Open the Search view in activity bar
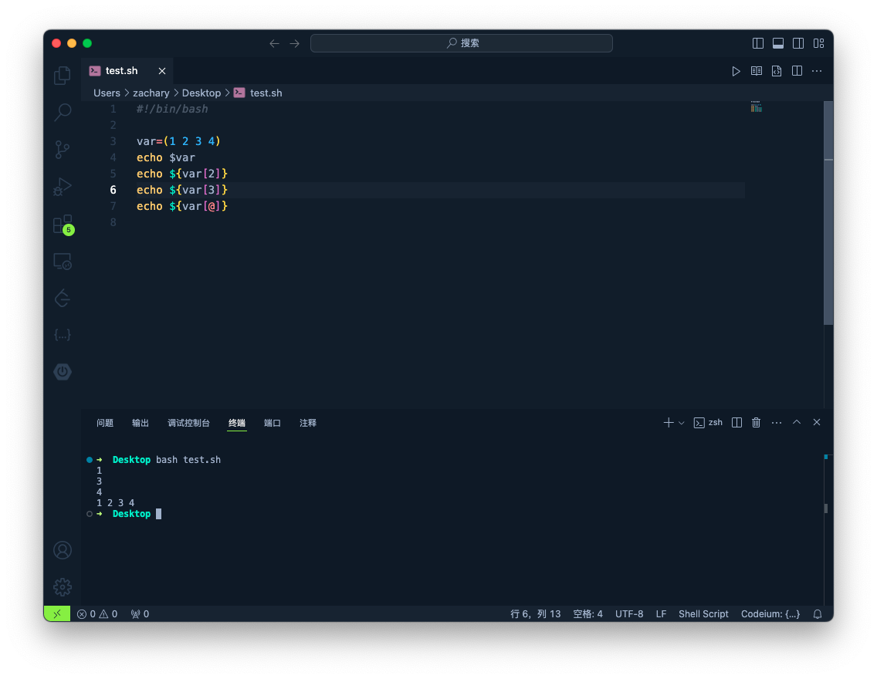Viewport: 877px width, 679px height. [62, 113]
